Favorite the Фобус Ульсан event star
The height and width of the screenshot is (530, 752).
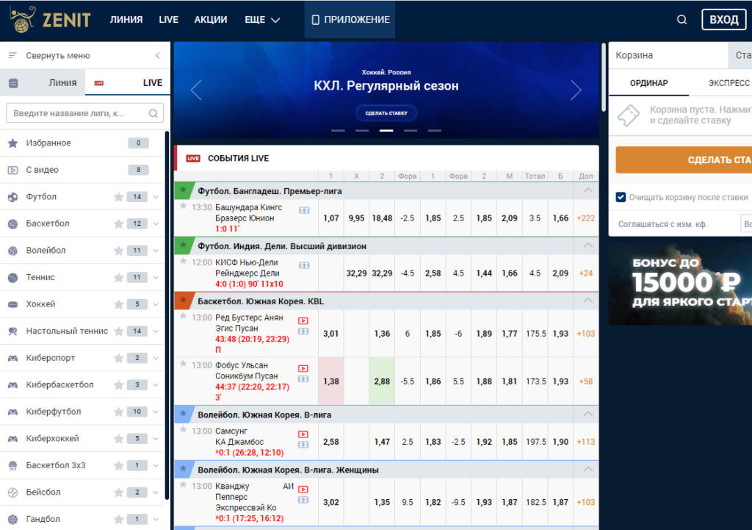tap(183, 365)
